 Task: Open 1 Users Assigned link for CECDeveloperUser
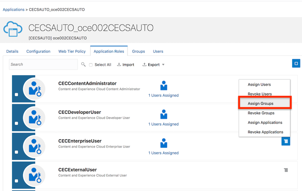(x=163, y=124)
